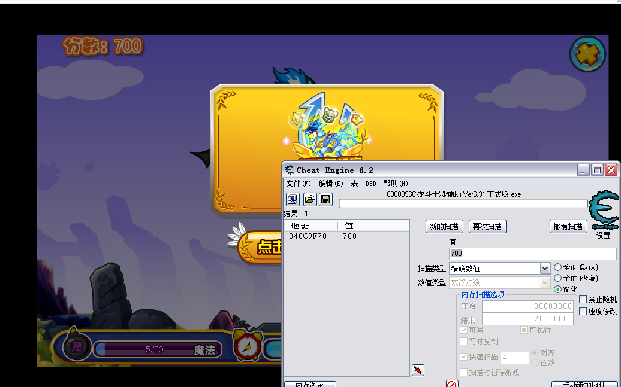Open the 编辑 menu
This screenshot has height=387, width=621.
tap(331, 184)
